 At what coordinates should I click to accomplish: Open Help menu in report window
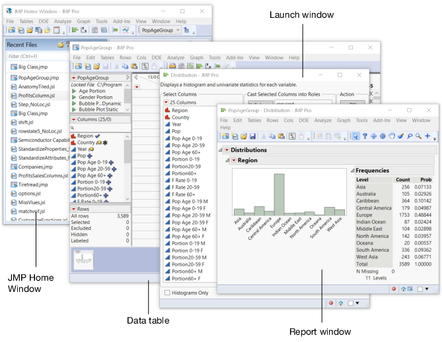tap(225, 128)
